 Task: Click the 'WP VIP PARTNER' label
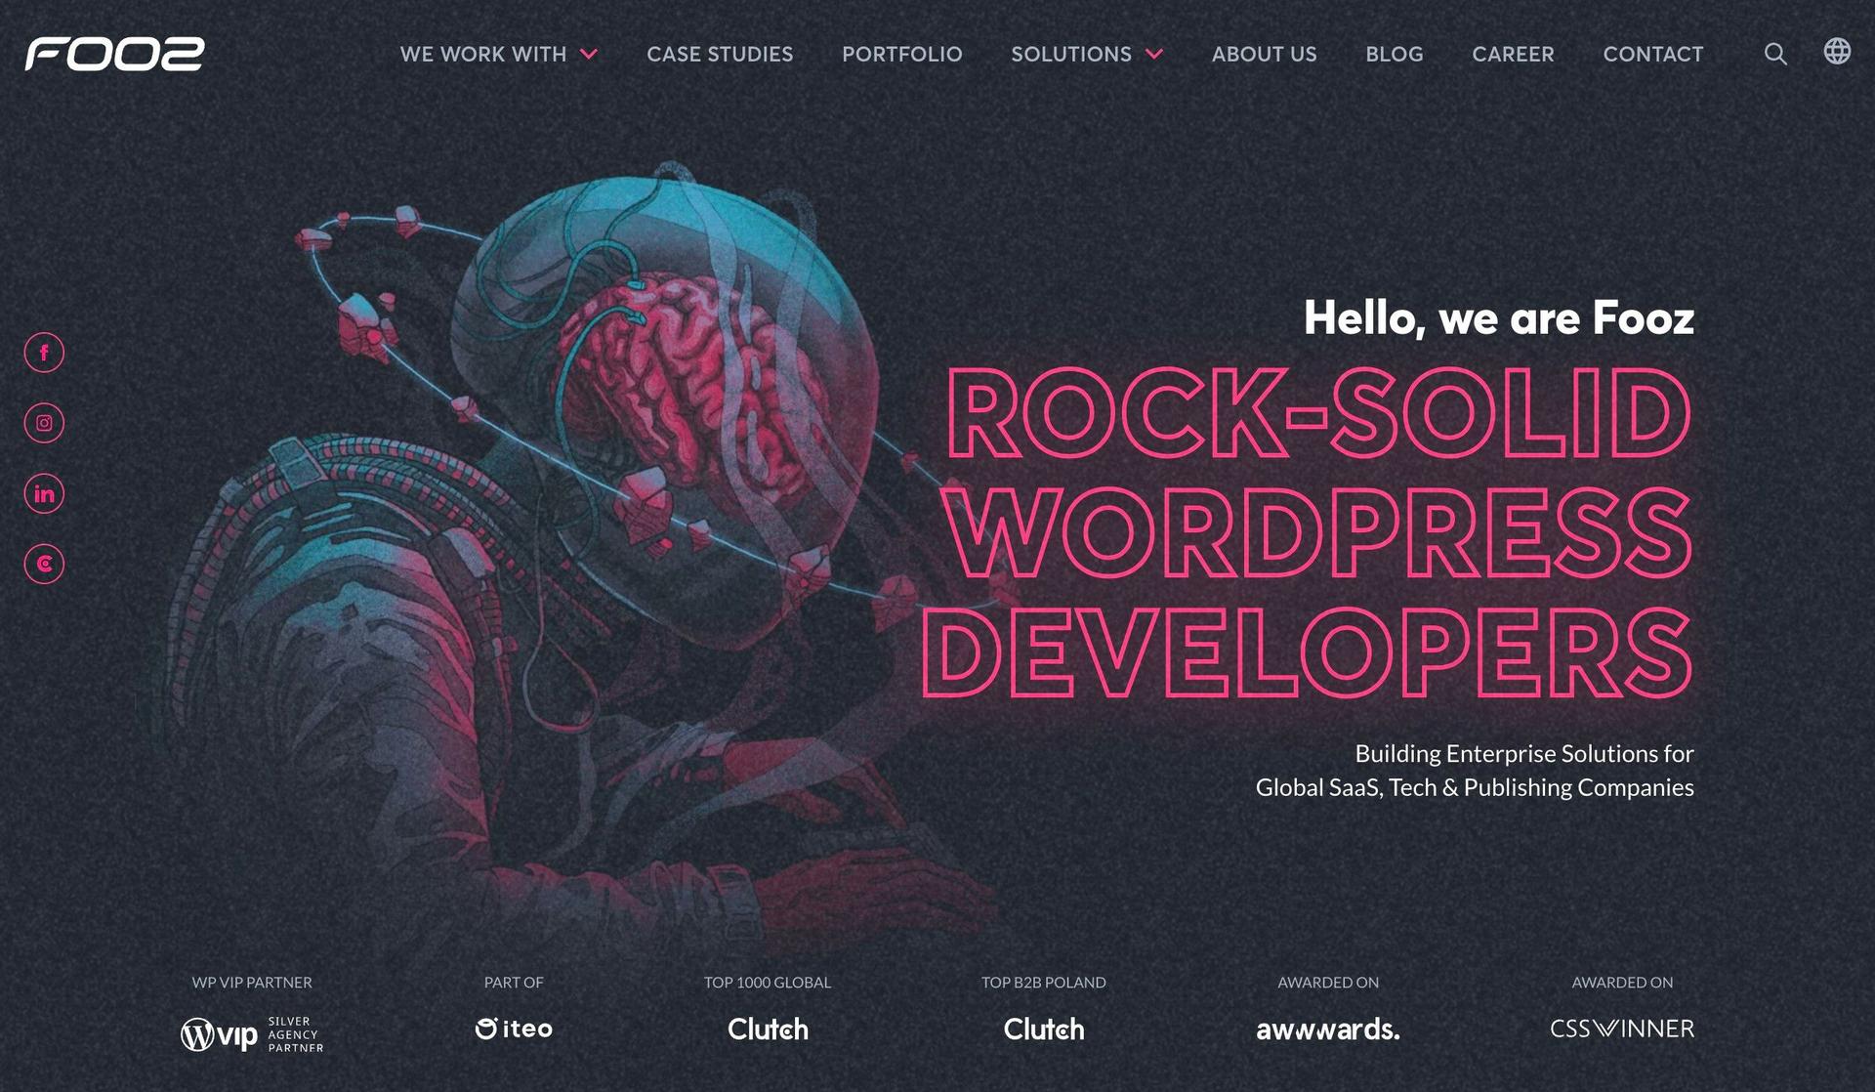click(252, 983)
